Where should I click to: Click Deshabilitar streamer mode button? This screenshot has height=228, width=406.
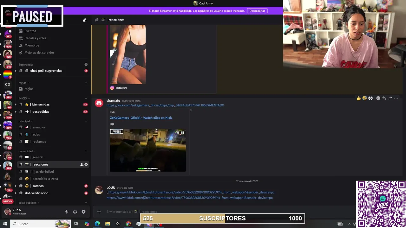click(257, 11)
